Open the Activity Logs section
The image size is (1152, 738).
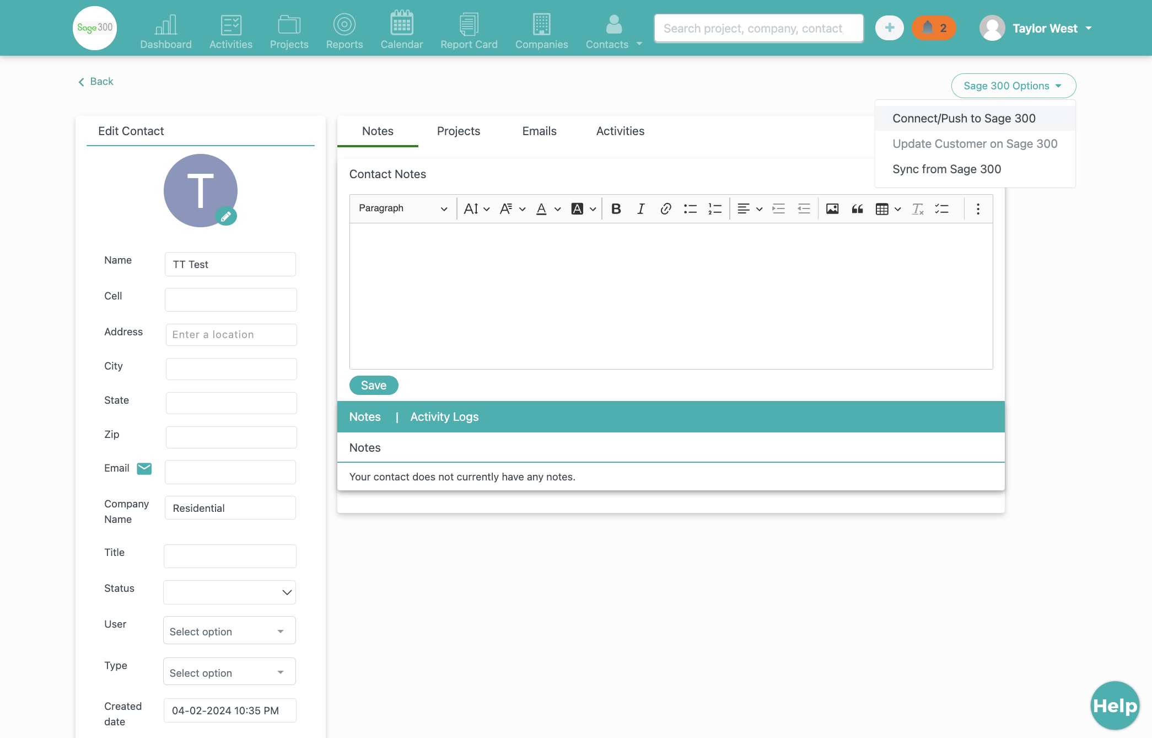tap(444, 417)
